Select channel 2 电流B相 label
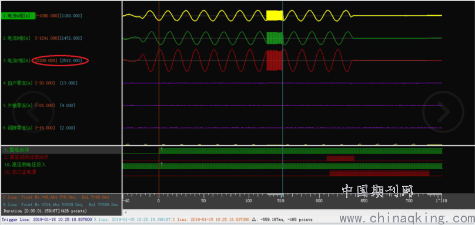475x225 pixels. coord(16,38)
